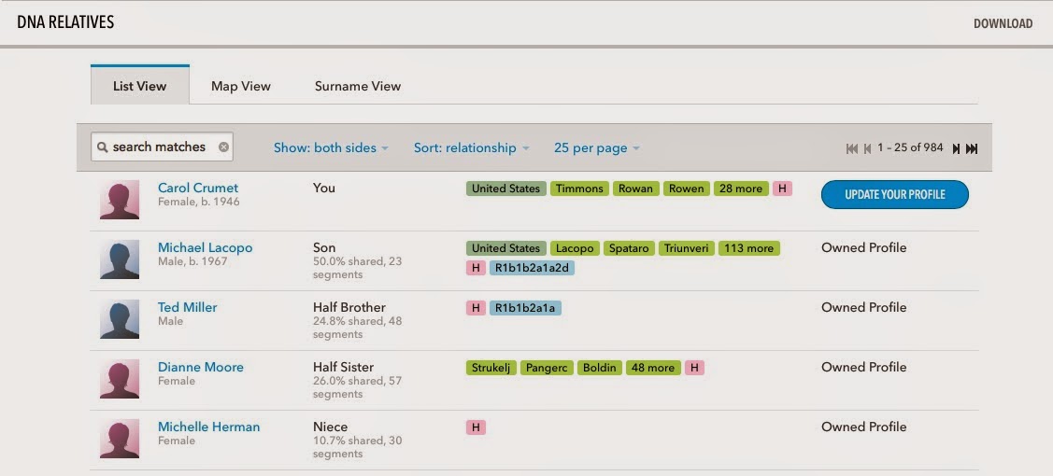
Task: Click Carol Crumet's profile avatar
Action: (x=120, y=200)
